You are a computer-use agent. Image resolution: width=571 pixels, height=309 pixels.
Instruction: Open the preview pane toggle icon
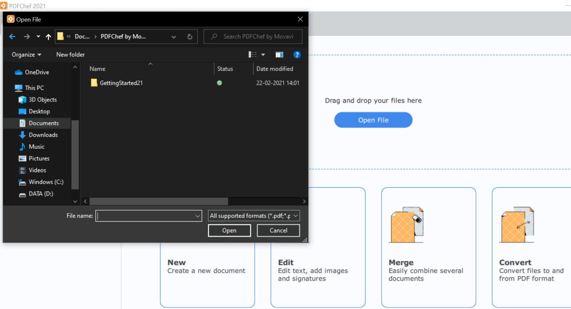[279, 54]
